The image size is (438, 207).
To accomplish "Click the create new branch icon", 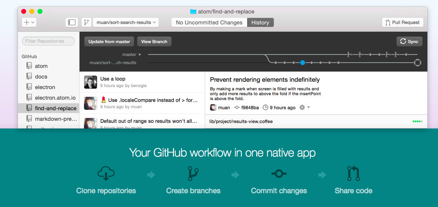I will [x=86, y=22].
